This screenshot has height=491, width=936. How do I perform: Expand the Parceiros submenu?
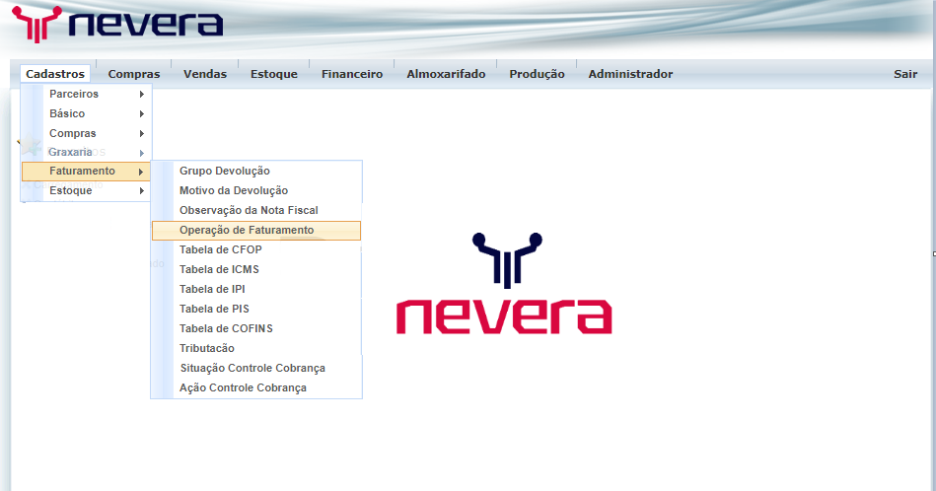click(x=86, y=94)
